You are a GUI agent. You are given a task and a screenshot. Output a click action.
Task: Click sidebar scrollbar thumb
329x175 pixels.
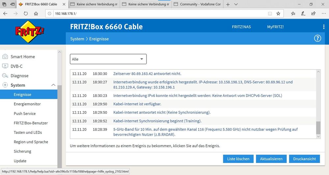point(60,126)
